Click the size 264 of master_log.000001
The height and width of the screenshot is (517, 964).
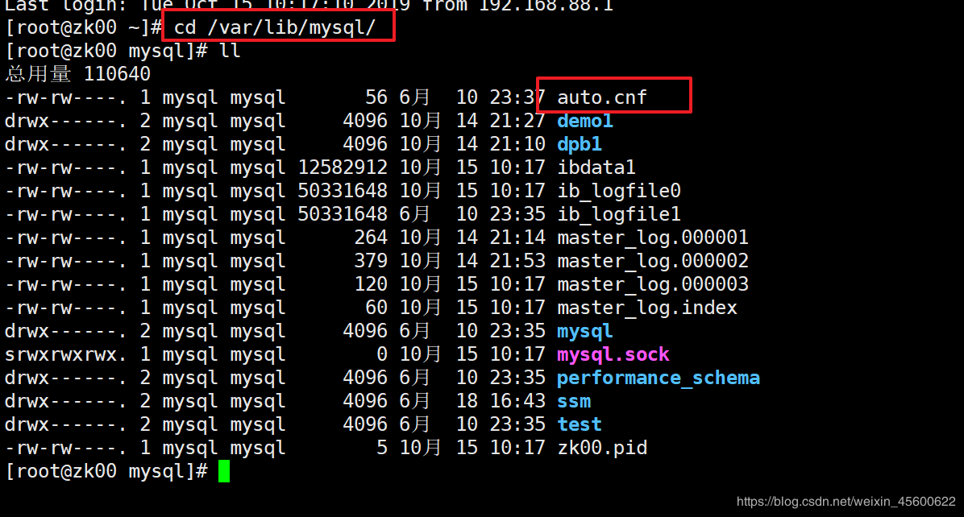coord(371,237)
